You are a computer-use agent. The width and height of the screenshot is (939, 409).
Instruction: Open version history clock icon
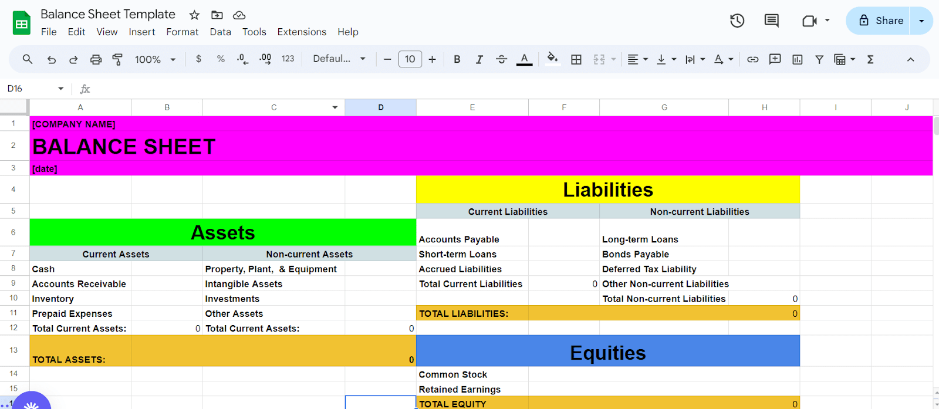pyautogui.click(x=737, y=21)
